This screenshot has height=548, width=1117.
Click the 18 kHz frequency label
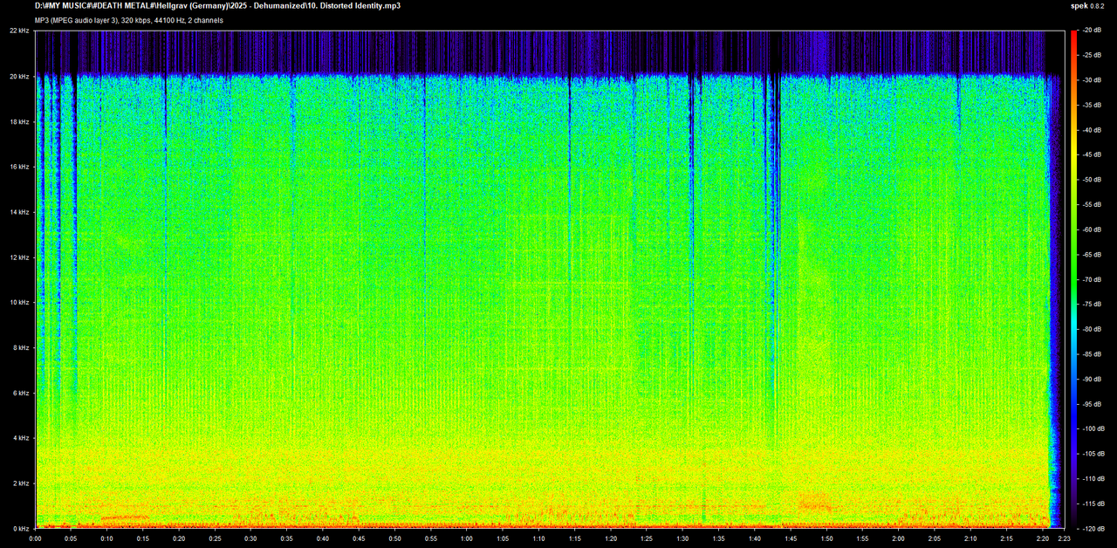tap(19, 121)
